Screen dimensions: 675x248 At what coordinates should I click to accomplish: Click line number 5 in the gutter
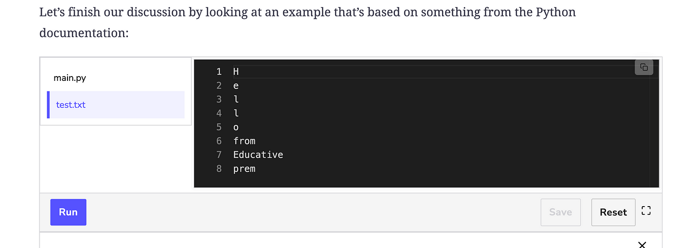click(219, 127)
